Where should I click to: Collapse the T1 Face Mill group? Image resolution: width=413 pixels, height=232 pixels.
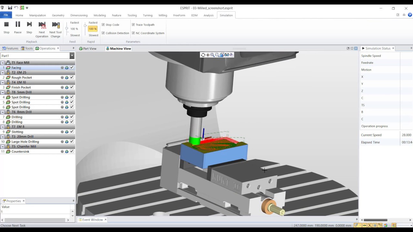3,63
